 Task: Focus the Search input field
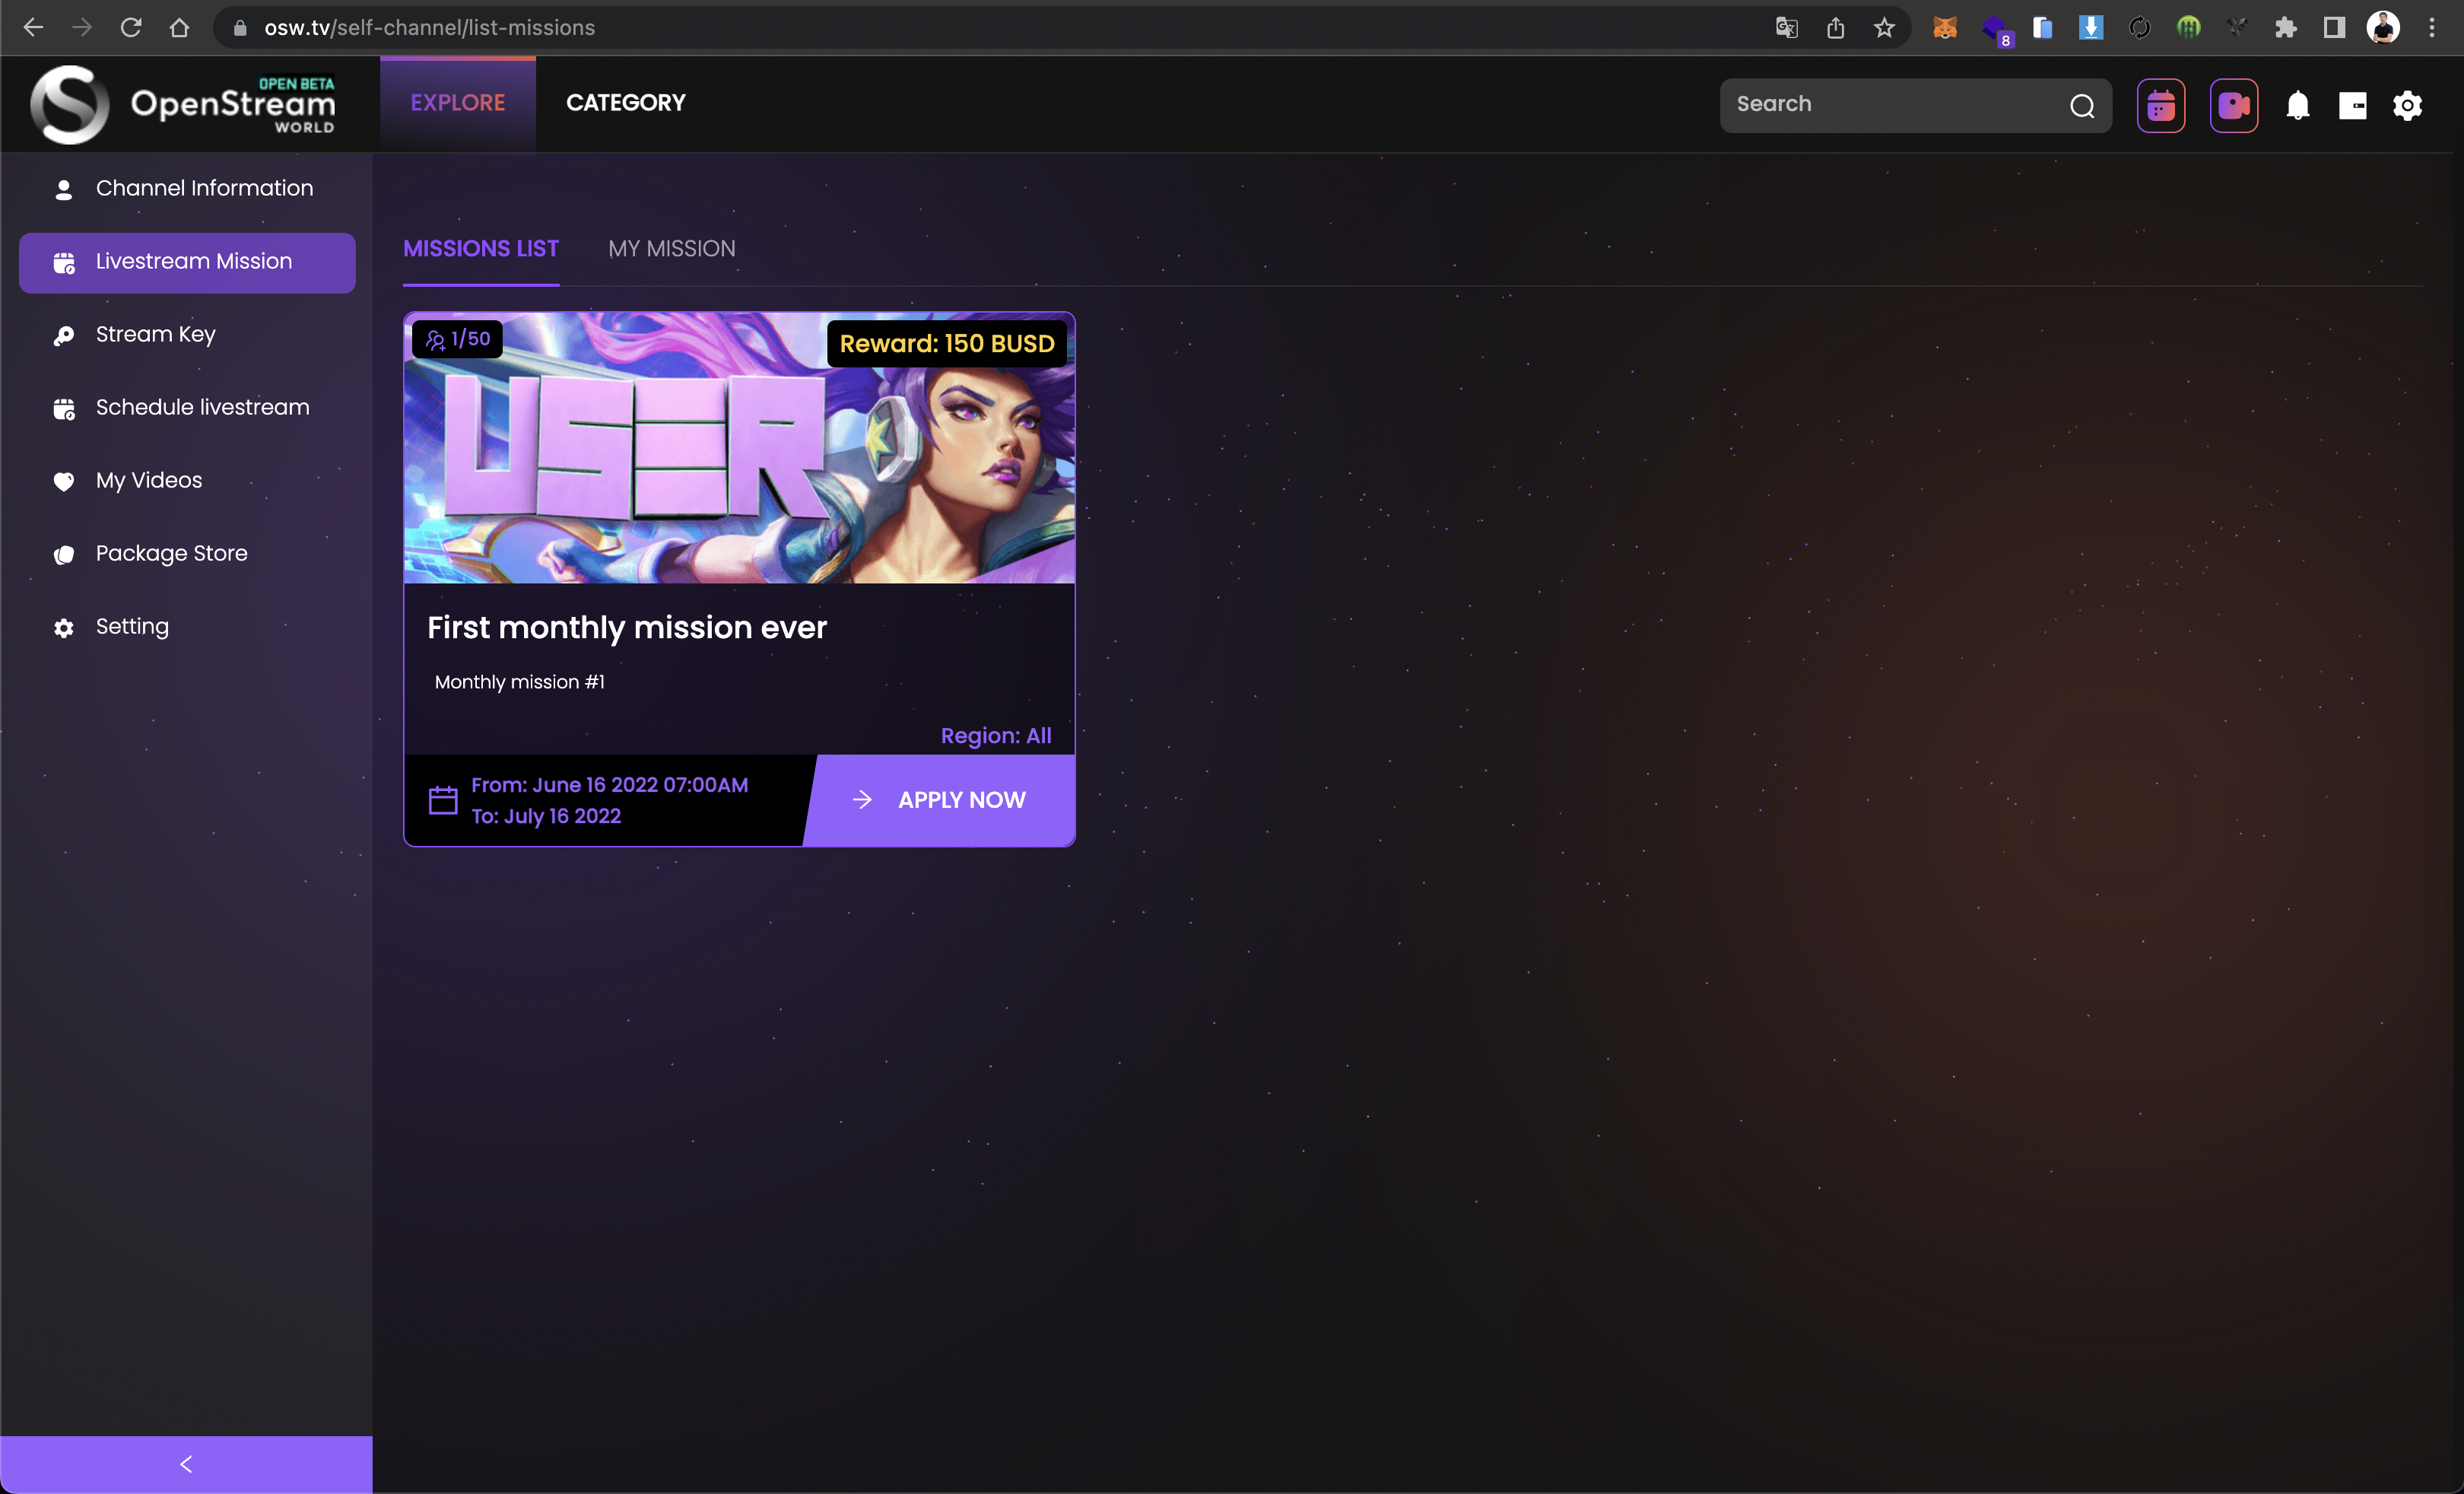1895,104
